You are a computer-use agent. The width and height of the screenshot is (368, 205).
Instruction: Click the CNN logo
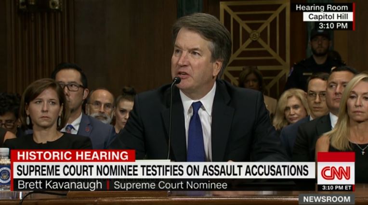336,173
